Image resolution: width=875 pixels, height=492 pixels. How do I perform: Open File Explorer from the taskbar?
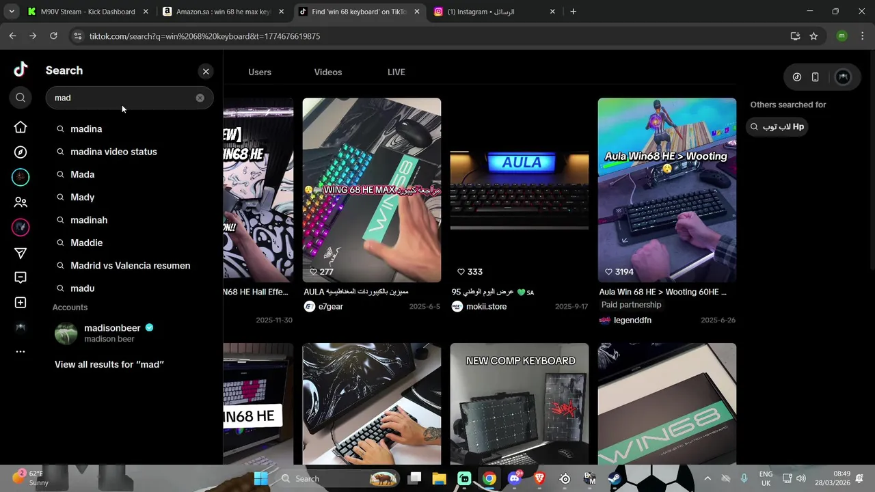pos(439,478)
